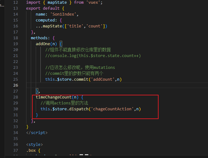The height and width of the screenshot is (158, 208).
Task: Click the 'addCount' string argument
Action: (x=103, y=79)
